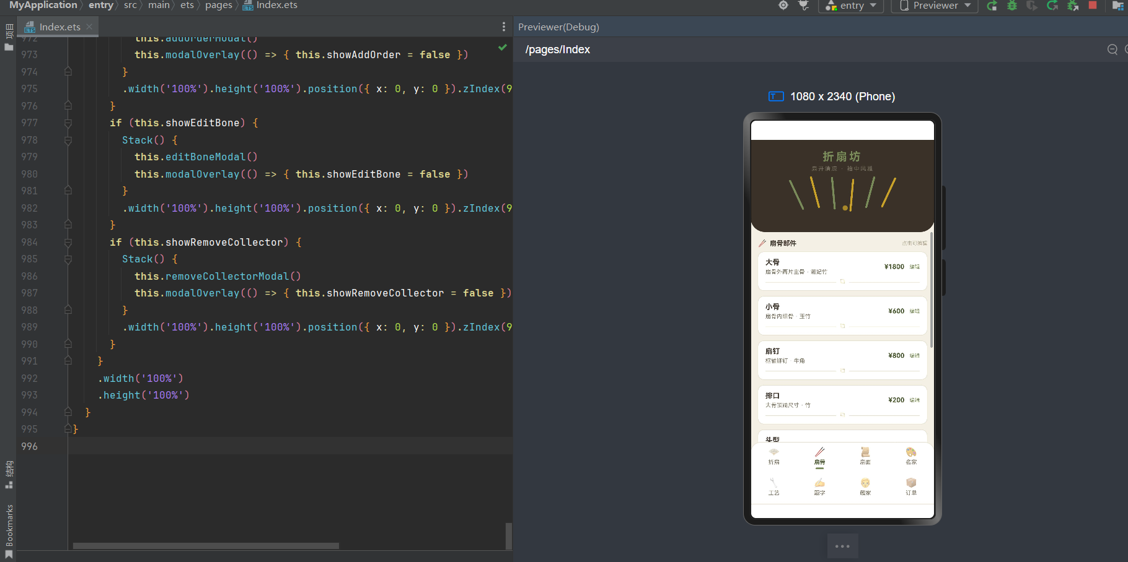Image resolution: width=1128 pixels, height=562 pixels.
Task: Click Index.ets in the breadcrumb path
Action: click(276, 5)
